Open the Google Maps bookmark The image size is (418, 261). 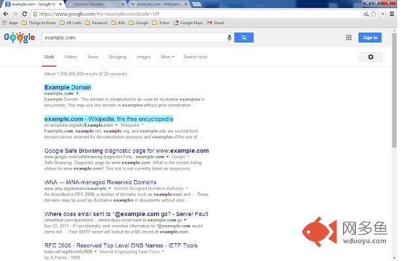(x=189, y=23)
